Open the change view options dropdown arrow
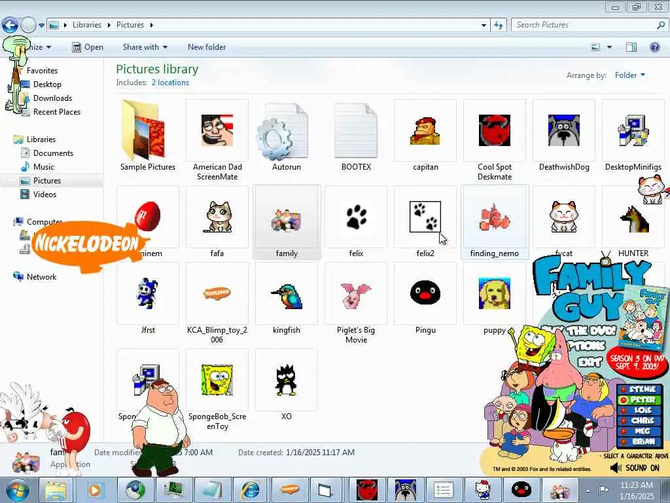This screenshot has width=670, height=503. 610,47
